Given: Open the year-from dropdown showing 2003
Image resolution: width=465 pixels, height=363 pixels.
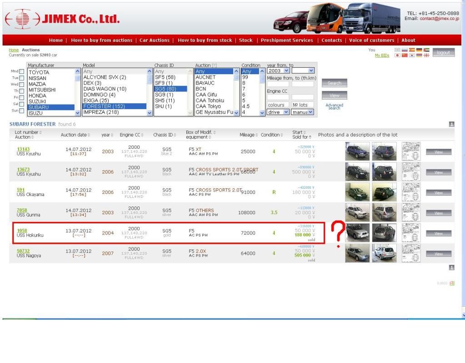Looking at the screenshot, I should coord(278,71).
